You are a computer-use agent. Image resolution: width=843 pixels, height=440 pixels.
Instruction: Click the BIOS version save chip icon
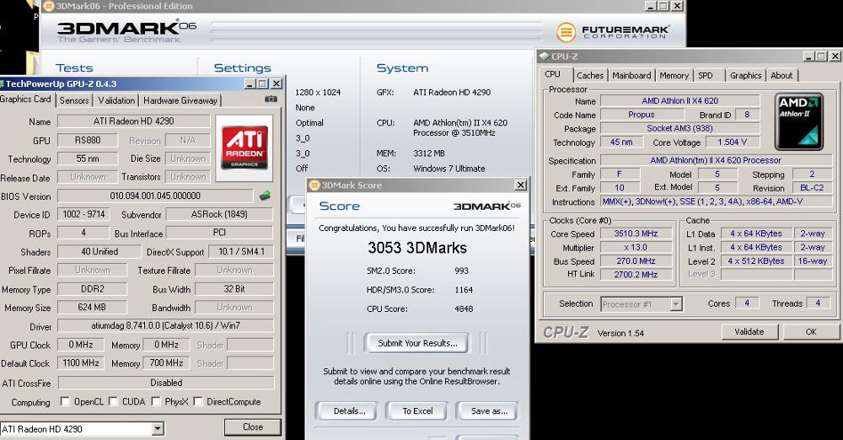coord(265,196)
